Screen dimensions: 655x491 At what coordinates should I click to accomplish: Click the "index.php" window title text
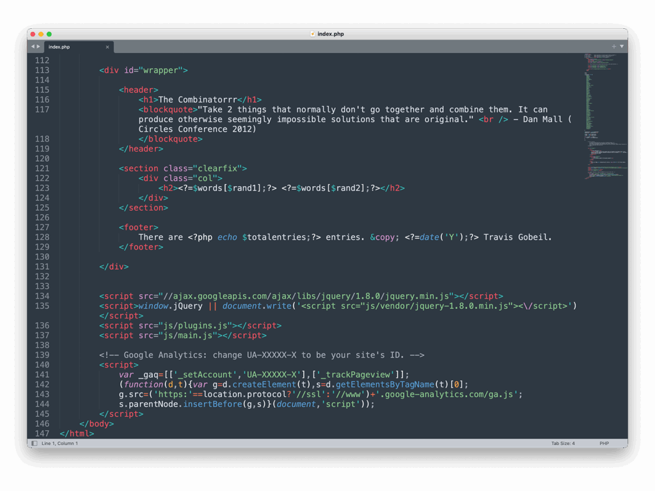click(331, 34)
